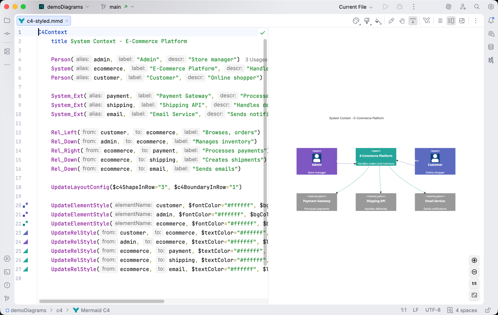Image resolution: width=498 pixels, height=315 pixels.
Task: Switch to editor-only view
Action: coord(440,21)
